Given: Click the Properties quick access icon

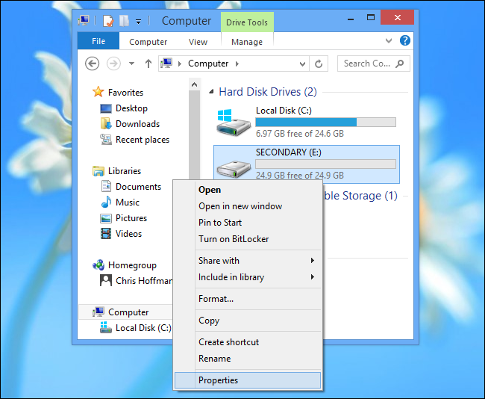Looking at the screenshot, I should point(108,21).
